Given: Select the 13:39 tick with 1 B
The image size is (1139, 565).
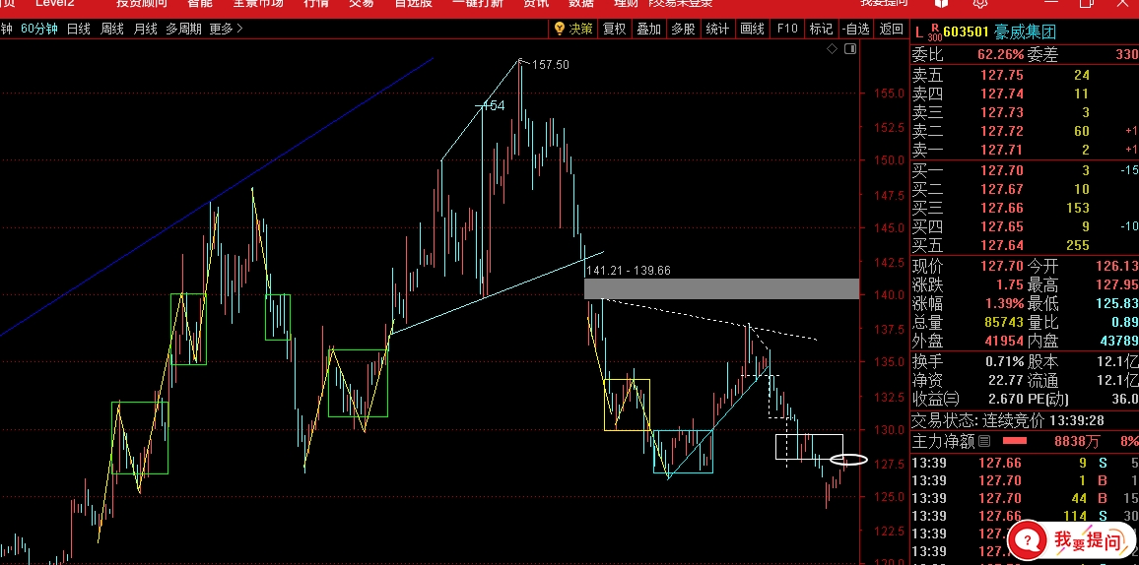Looking at the screenshot, I should coord(1025,480).
